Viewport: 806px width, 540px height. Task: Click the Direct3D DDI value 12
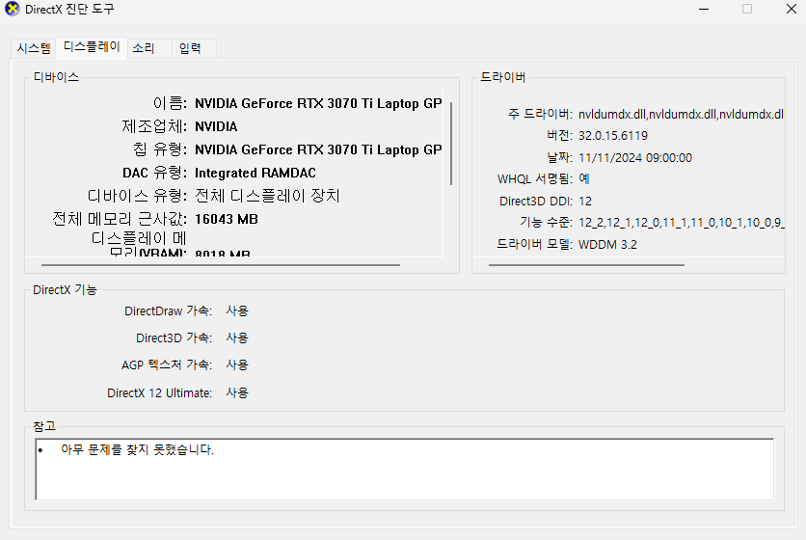click(585, 202)
